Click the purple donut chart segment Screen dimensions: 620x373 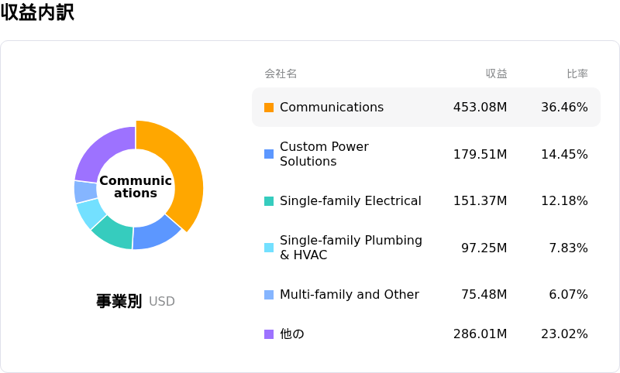click(102, 154)
